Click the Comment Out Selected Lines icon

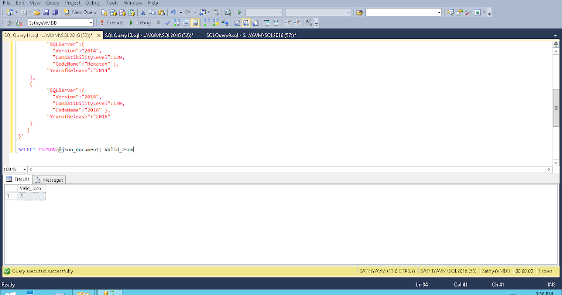[x=266, y=22]
